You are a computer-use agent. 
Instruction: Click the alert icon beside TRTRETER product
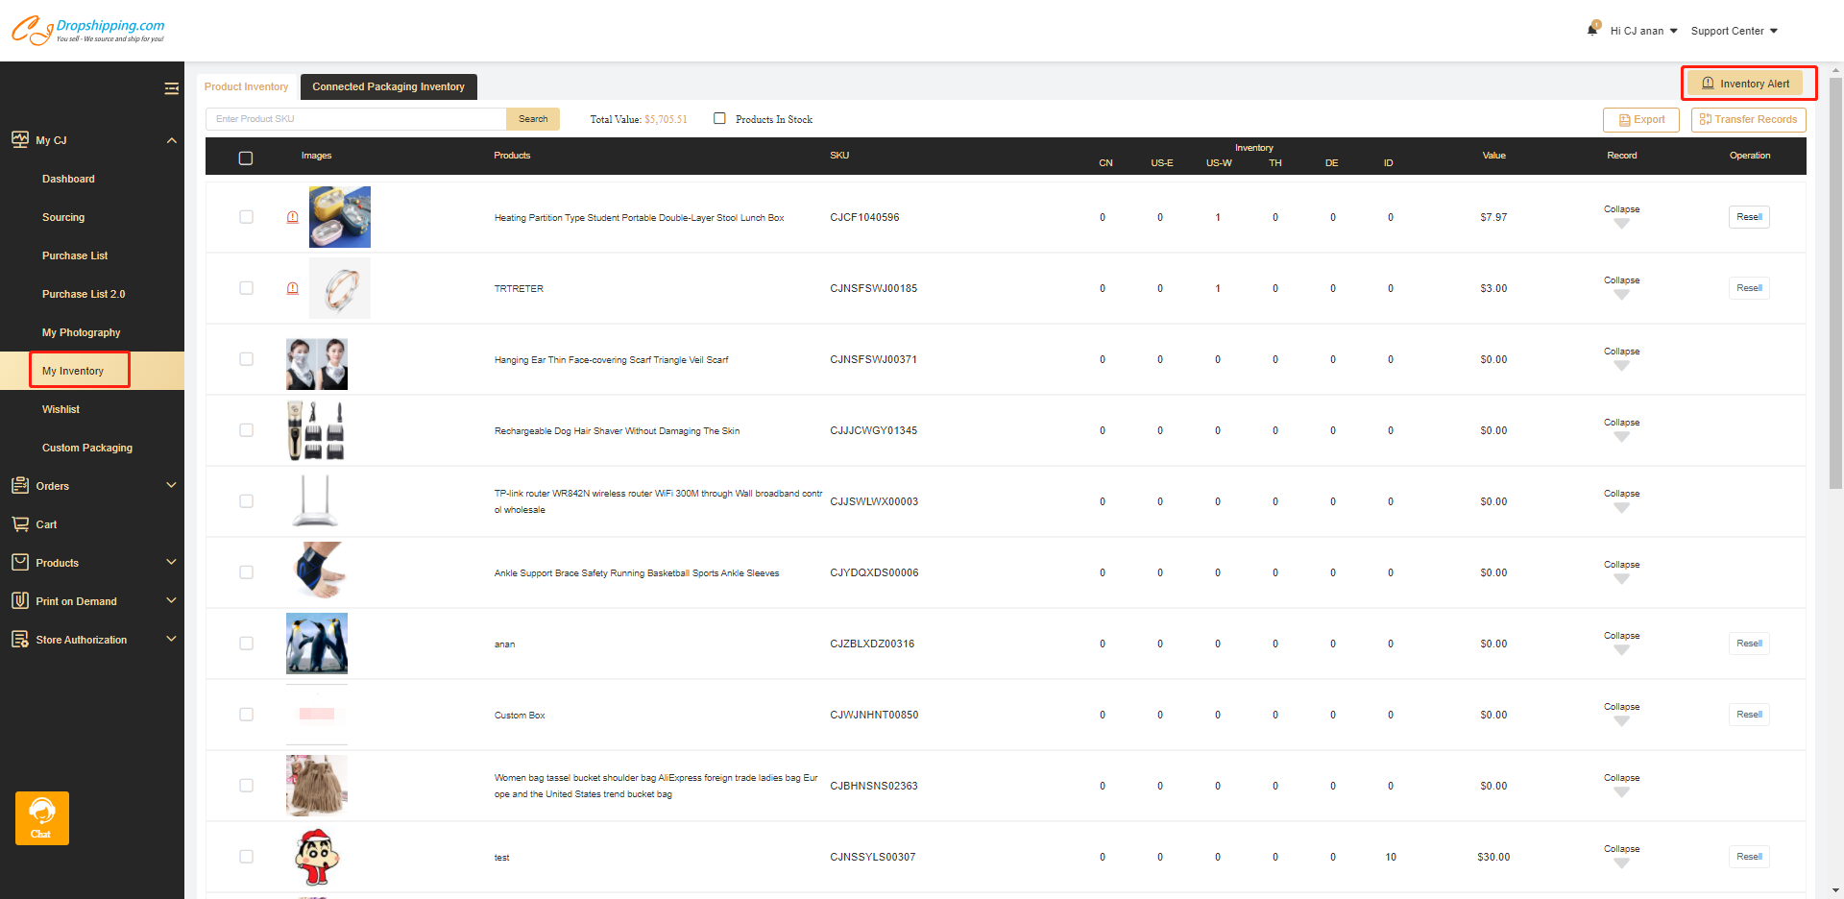293,288
